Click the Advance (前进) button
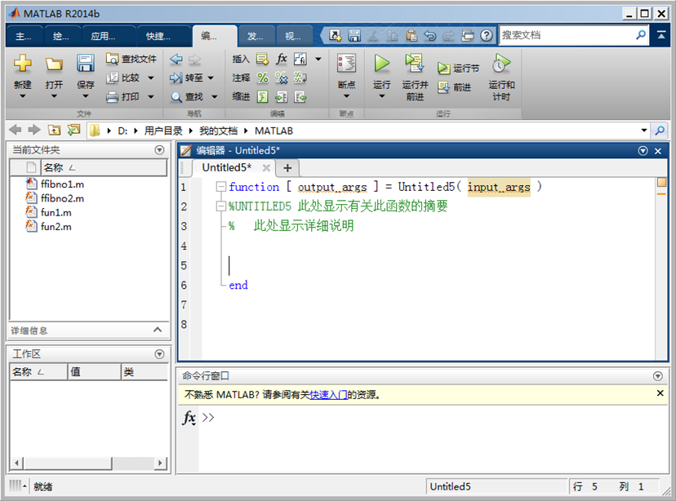676x501 pixels. (x=454, y=87)
